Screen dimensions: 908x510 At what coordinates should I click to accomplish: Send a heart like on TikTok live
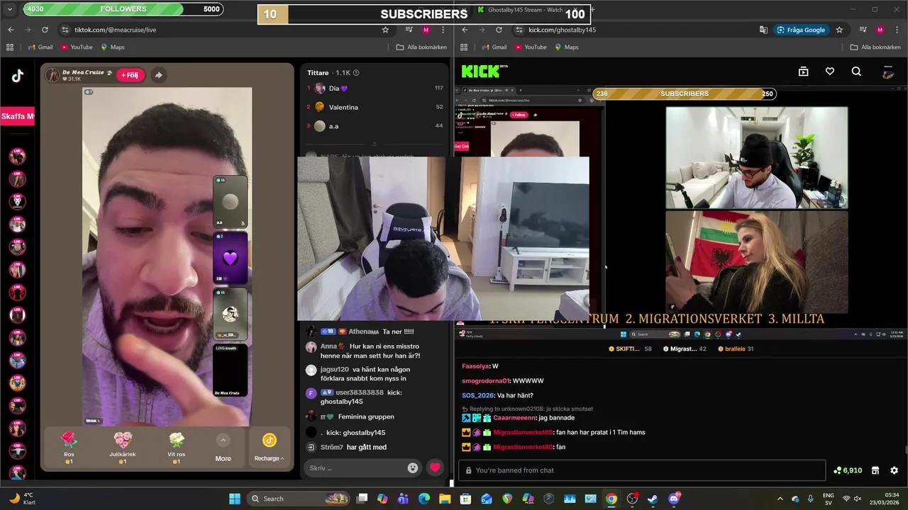[x=435, y=467]
